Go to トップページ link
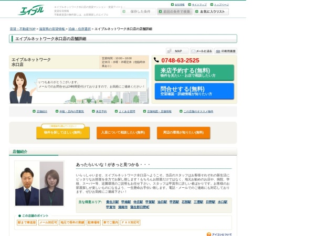Screen dimensions: 315x236 click(221, 4)
